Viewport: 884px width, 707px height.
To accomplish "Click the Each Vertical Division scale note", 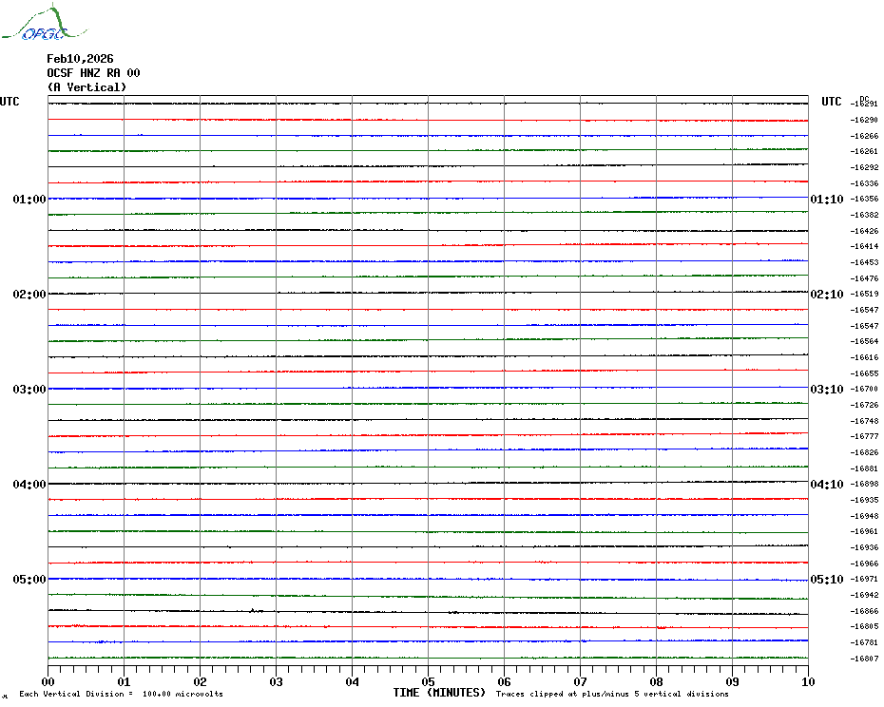I will tap(122, 694).
